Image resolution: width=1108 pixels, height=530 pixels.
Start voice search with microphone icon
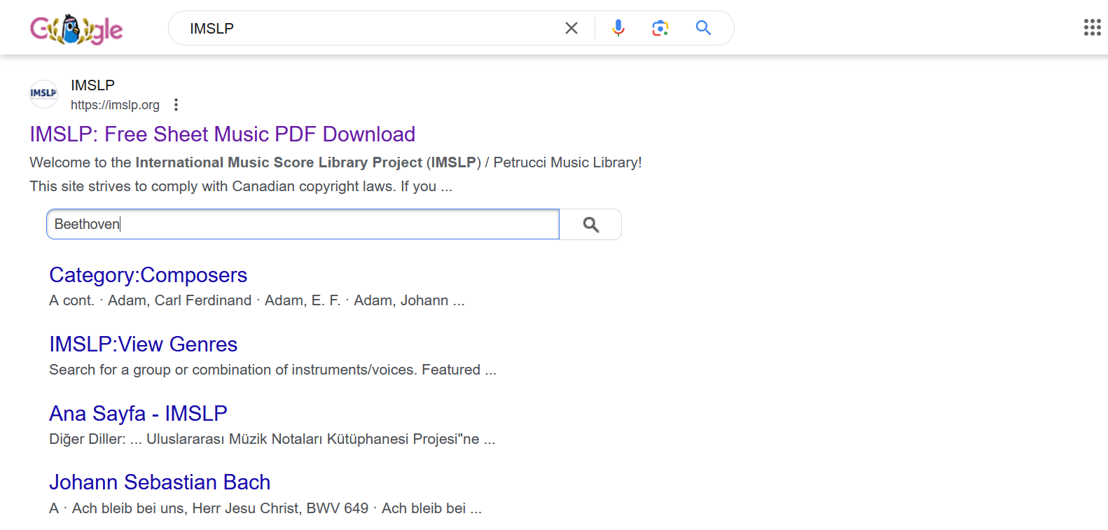618,28
